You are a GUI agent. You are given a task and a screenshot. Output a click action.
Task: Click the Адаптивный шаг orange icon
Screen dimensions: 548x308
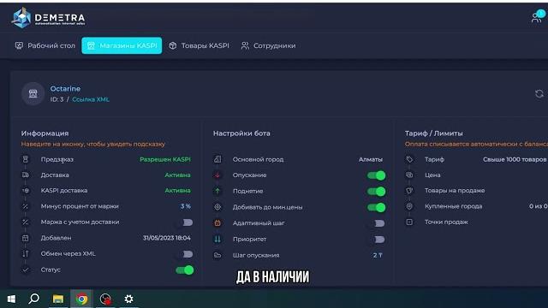(217, 223)
